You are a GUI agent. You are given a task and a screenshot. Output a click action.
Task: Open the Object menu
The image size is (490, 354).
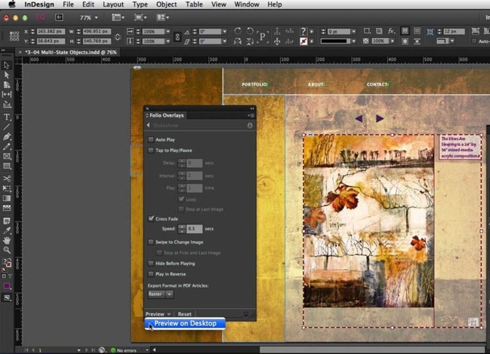(x=166, y=4)
